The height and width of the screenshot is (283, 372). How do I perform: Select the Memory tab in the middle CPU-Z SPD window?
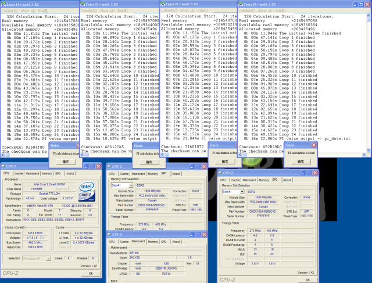click(x=153, y=174)
